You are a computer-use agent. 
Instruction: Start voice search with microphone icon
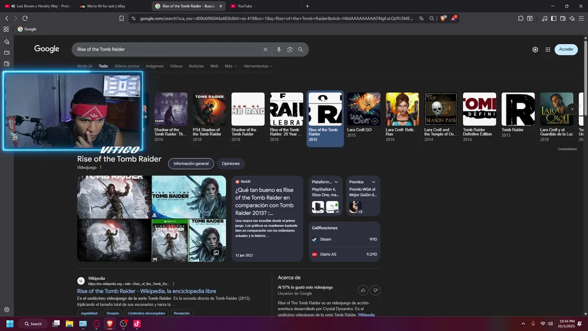[x=279, y=50]
